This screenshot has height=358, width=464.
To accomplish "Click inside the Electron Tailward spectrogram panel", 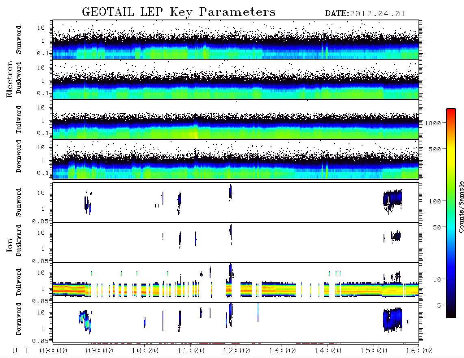I will (236, 120).
